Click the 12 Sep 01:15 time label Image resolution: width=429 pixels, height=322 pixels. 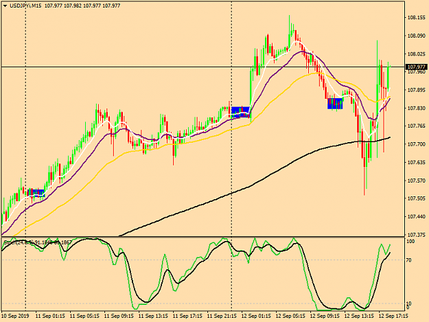tap(256, 317)
